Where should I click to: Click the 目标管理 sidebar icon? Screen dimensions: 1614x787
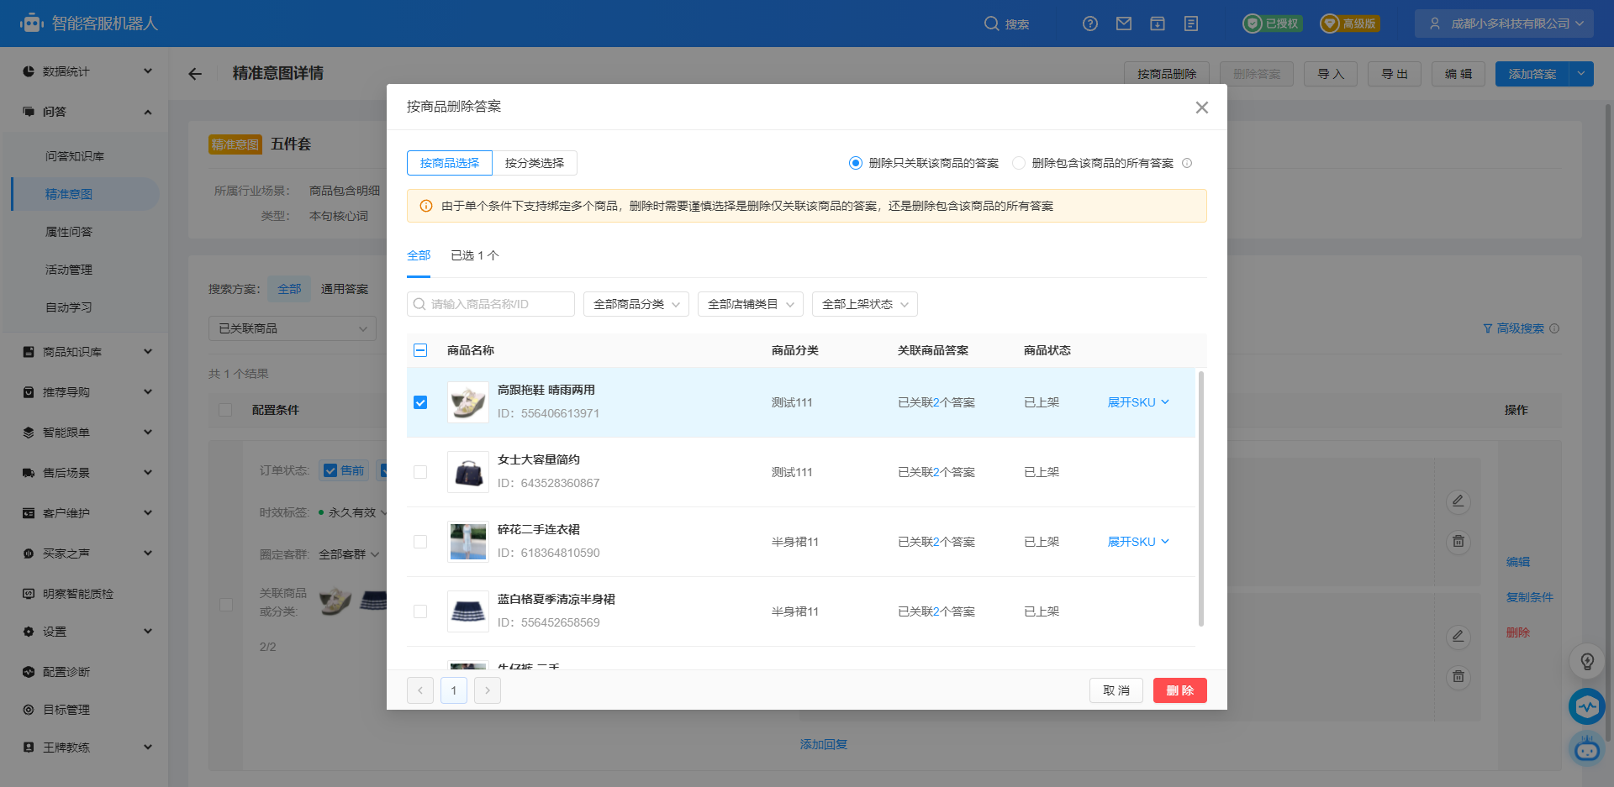[x=29, y=710]
